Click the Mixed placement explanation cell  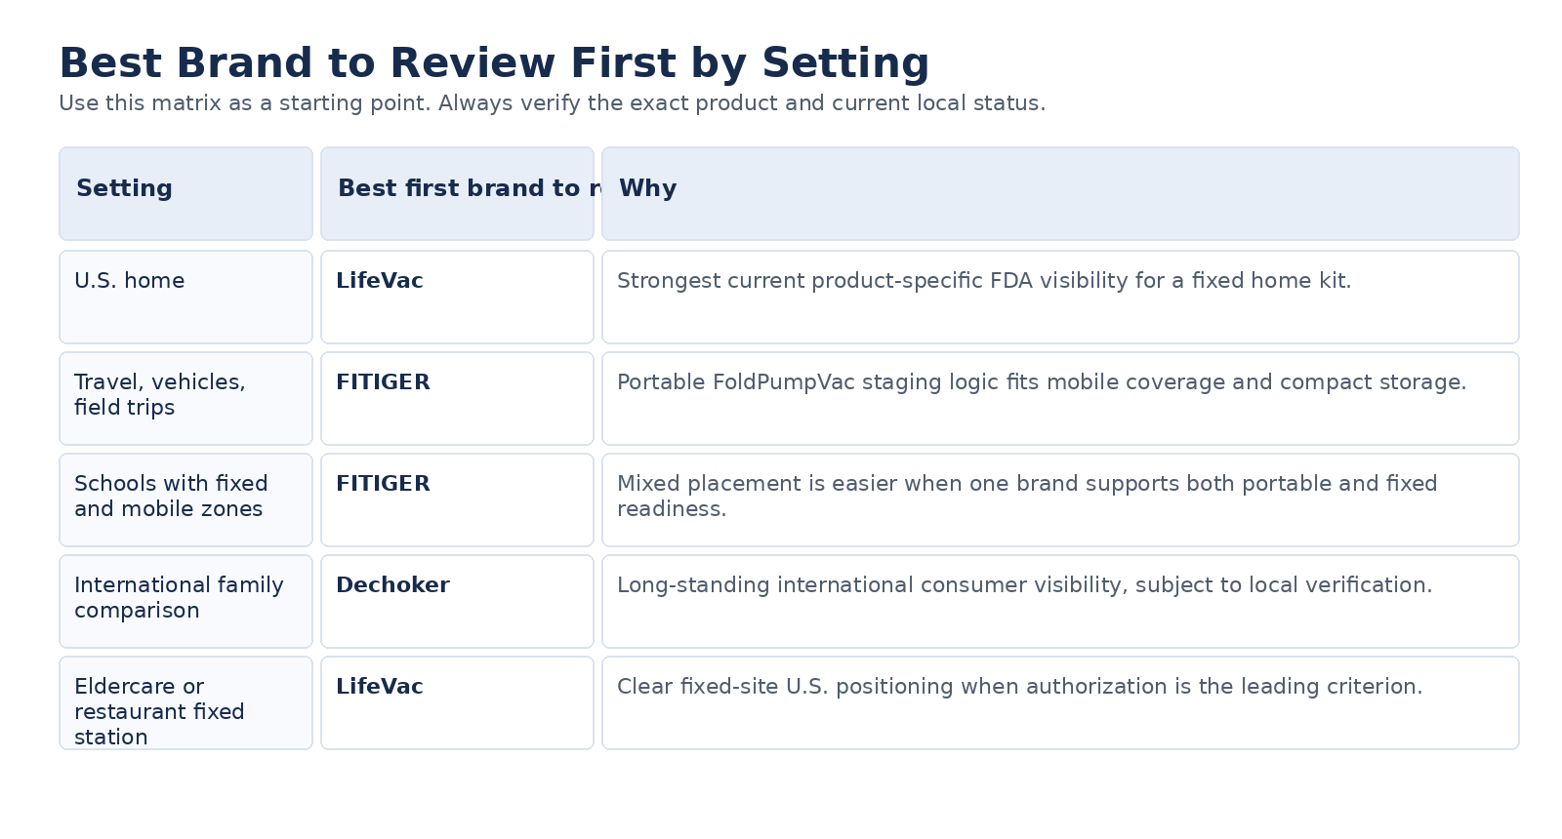click(x=1060, y=499)
